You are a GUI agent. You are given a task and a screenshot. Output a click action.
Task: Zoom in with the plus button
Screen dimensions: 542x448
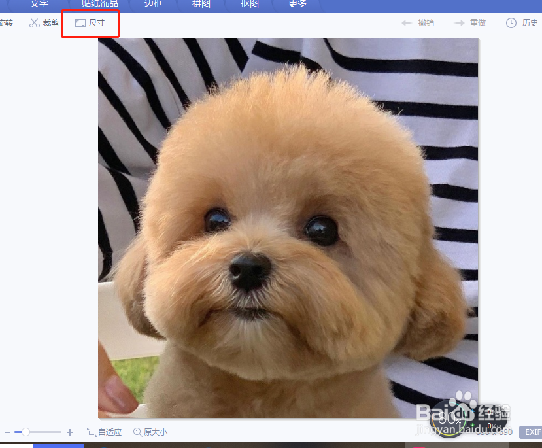coord(70,432)
